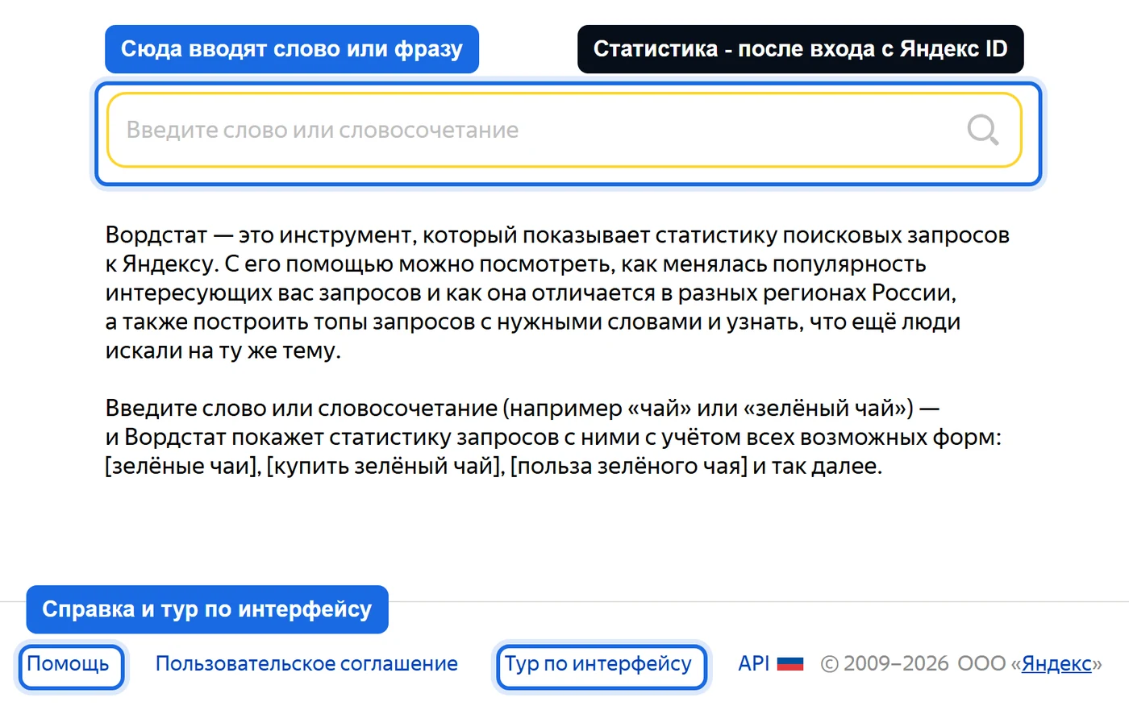This screenshot has width=1129, height=706.
Task: Open the API link in footer
Action: tap(754, 663)
